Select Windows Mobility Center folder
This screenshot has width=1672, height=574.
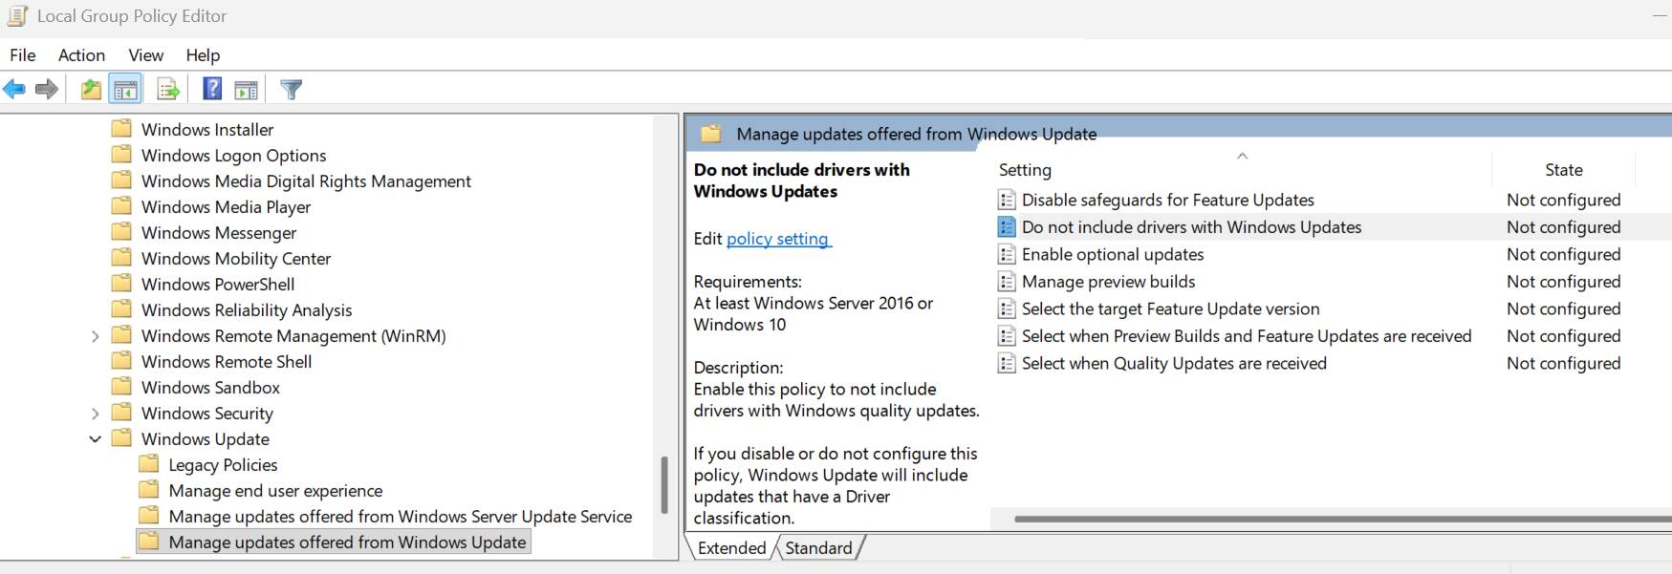(236, 258)
